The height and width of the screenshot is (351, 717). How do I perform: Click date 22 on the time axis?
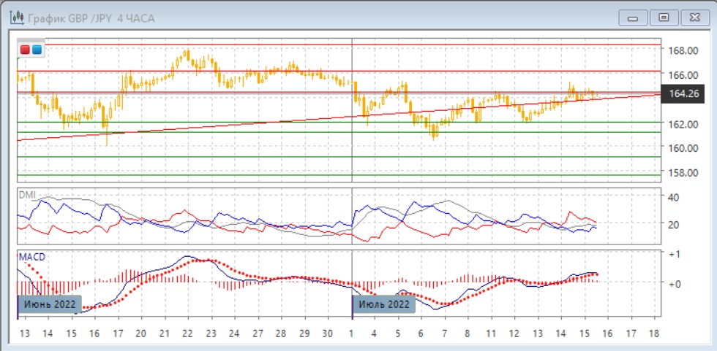click(187, 333)
